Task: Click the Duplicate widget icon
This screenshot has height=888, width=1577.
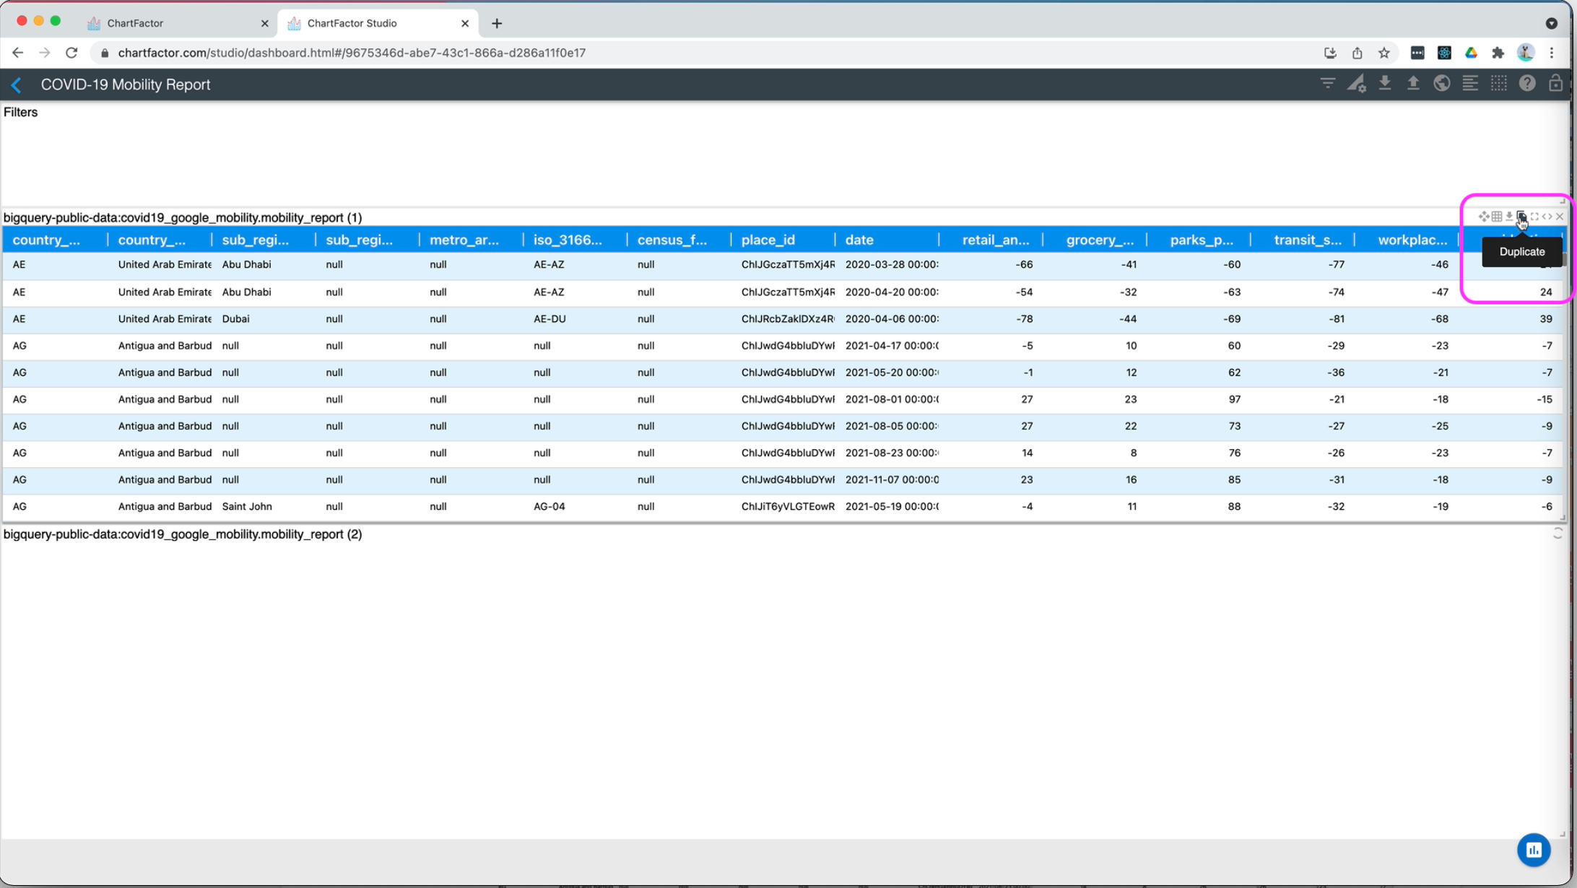Action: click(1521, 217)
